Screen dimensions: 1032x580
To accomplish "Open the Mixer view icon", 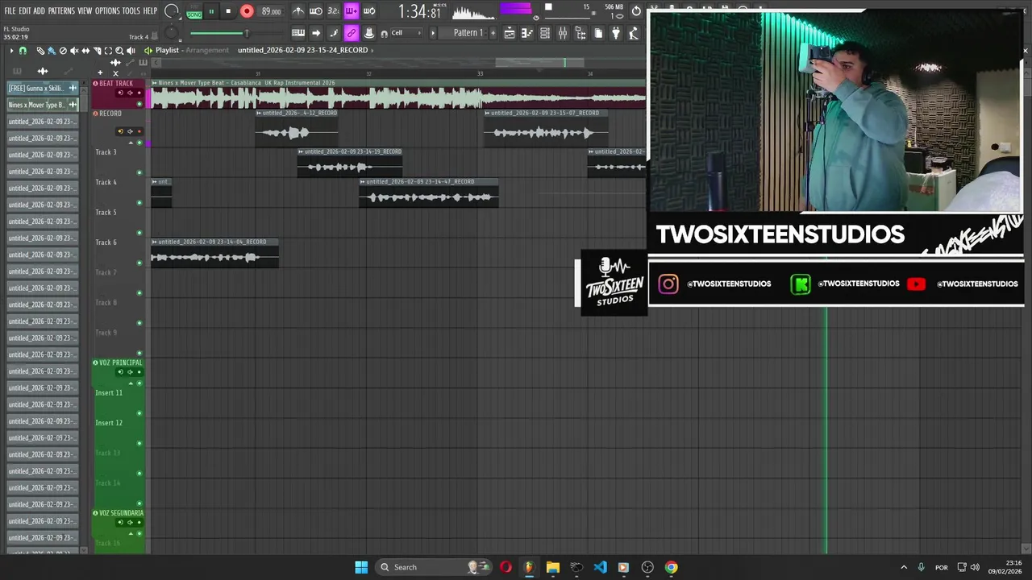I will coord(563,33).
